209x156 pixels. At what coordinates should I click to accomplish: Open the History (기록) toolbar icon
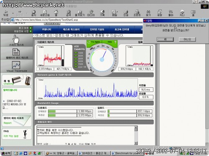tap(102, 13)
